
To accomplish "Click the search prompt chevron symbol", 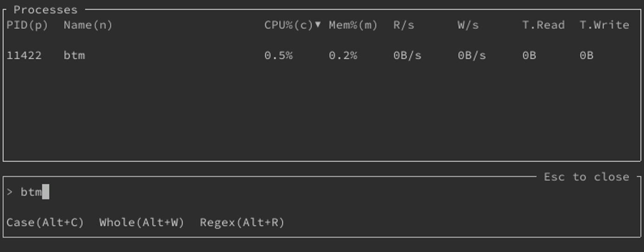I will pos(10,192).
